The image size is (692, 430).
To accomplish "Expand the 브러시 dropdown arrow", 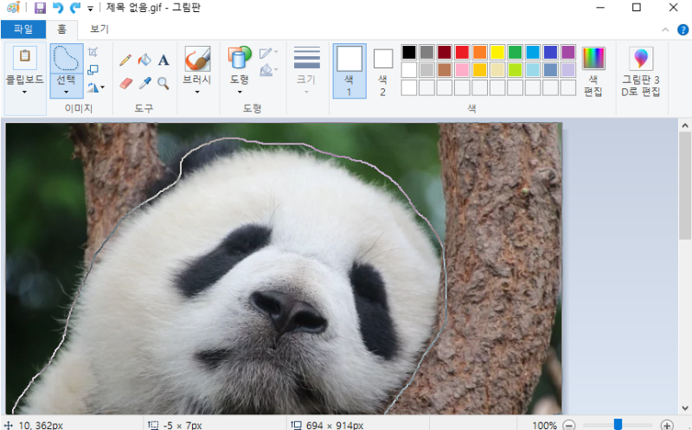I will pyautogui.click(x=197, y=92).
